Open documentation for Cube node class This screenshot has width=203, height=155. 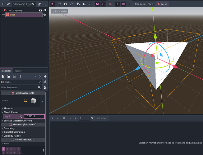(45, 82)
